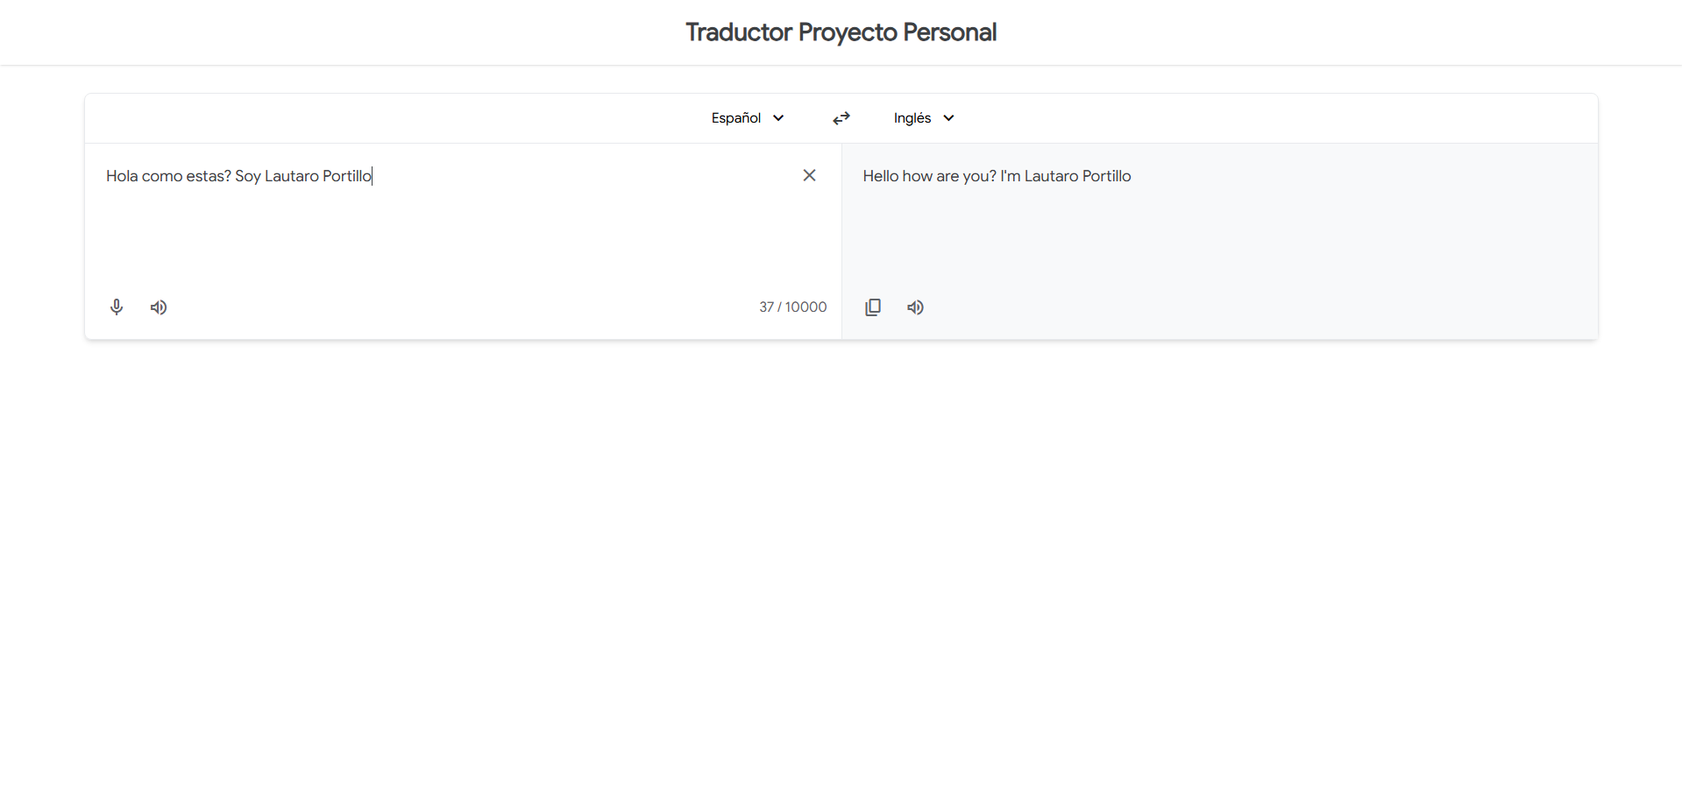
Task: Clear the source text with the X
Action: click(809, 175)
